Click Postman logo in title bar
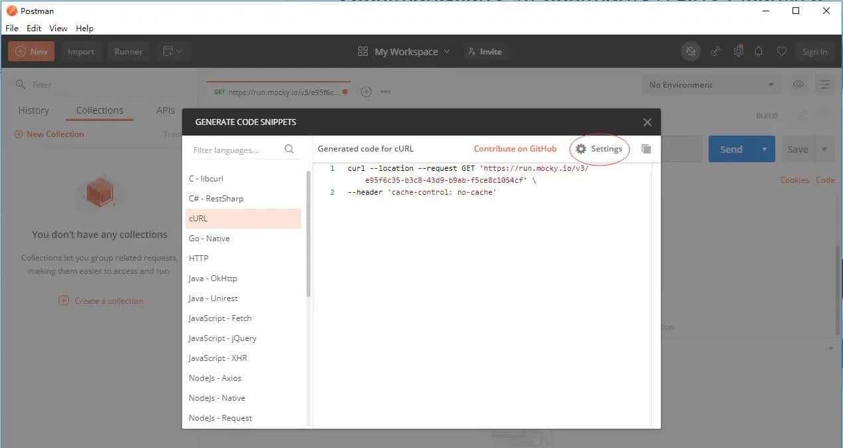 tap(11, 11)
